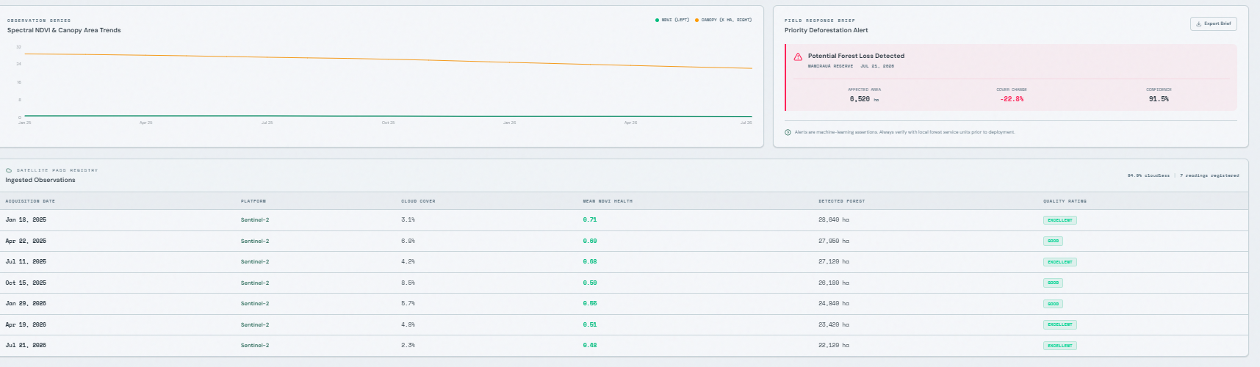Image resolution: width=1260 pixels, height=367 pixels.
Task: Click the 0.48 NDVI value in the last row
Action: coord(590,345)
